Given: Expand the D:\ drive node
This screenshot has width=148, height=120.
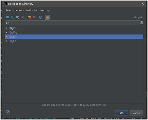Looking at the screenshot, I should [6, 32].
